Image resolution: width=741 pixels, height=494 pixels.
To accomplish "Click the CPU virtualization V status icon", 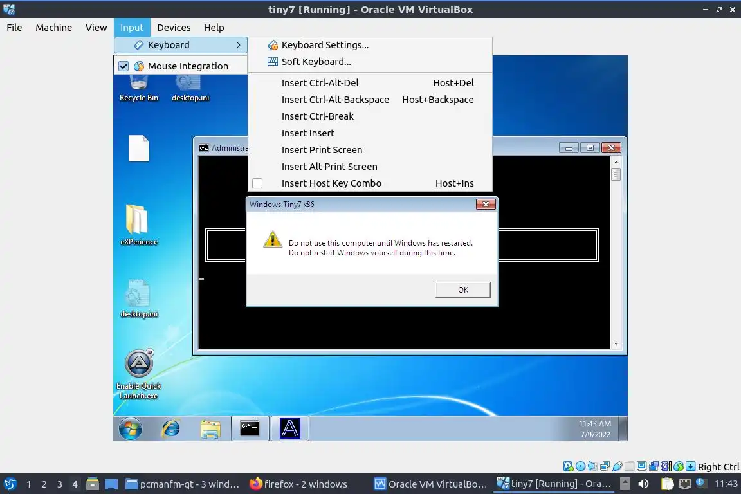I will 666,466.
